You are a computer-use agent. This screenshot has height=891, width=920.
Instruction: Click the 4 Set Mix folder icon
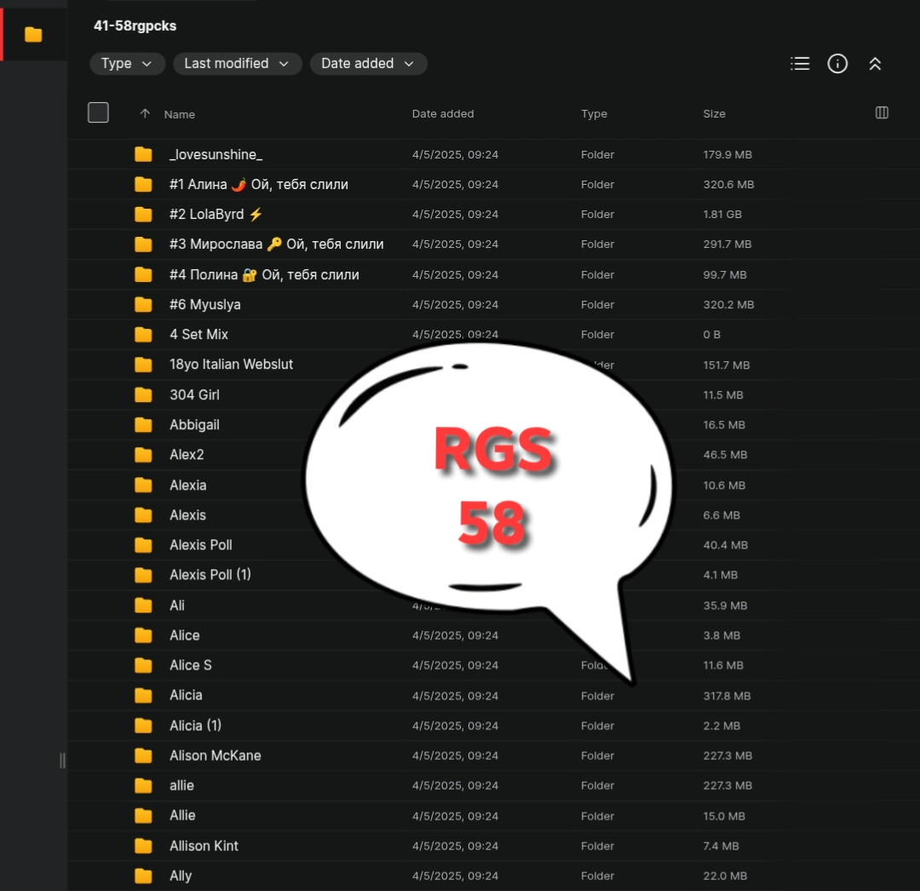[x=143, y=335]
